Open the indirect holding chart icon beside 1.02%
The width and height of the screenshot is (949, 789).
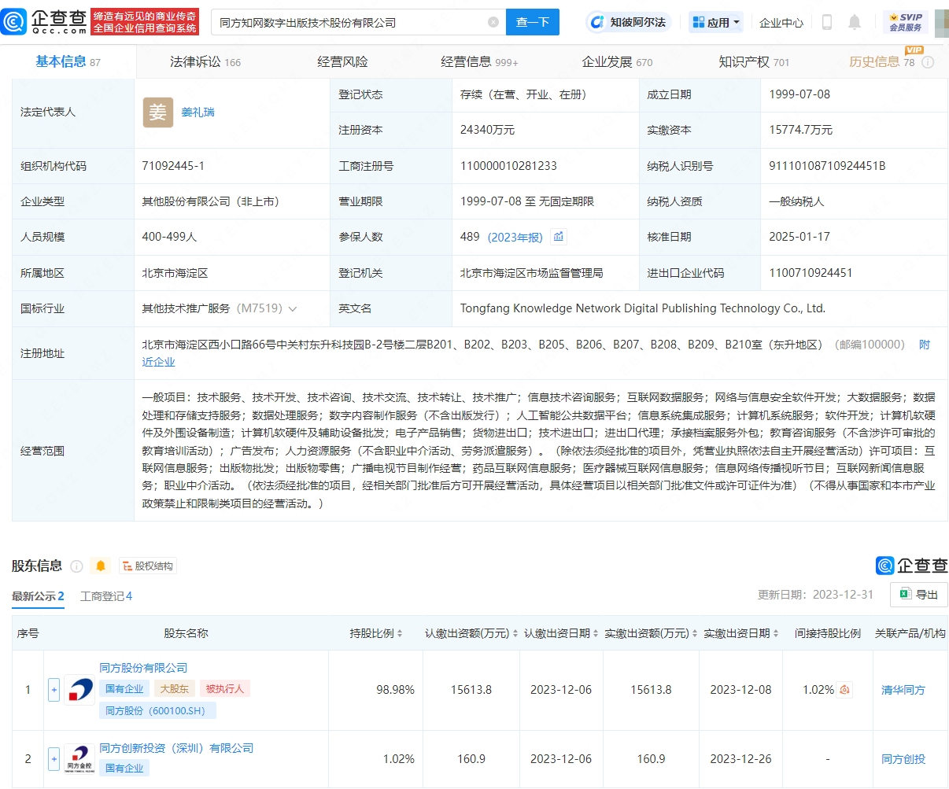[x=844, y=690]
